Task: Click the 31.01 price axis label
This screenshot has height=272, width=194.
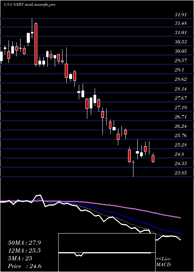Action: [x=181, y=32]
